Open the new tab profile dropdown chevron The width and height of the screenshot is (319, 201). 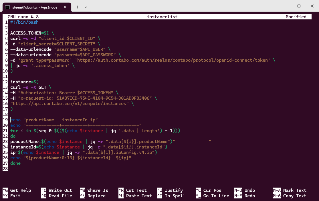pyautogui.click(x=86, y=7)
